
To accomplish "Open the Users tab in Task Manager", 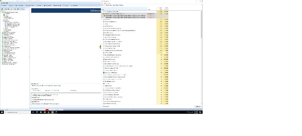I will (114, 5).
